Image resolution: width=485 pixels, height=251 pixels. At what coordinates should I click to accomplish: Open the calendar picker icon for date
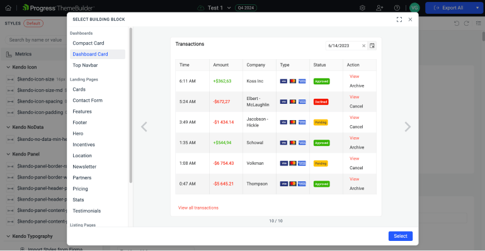(372, 46)
